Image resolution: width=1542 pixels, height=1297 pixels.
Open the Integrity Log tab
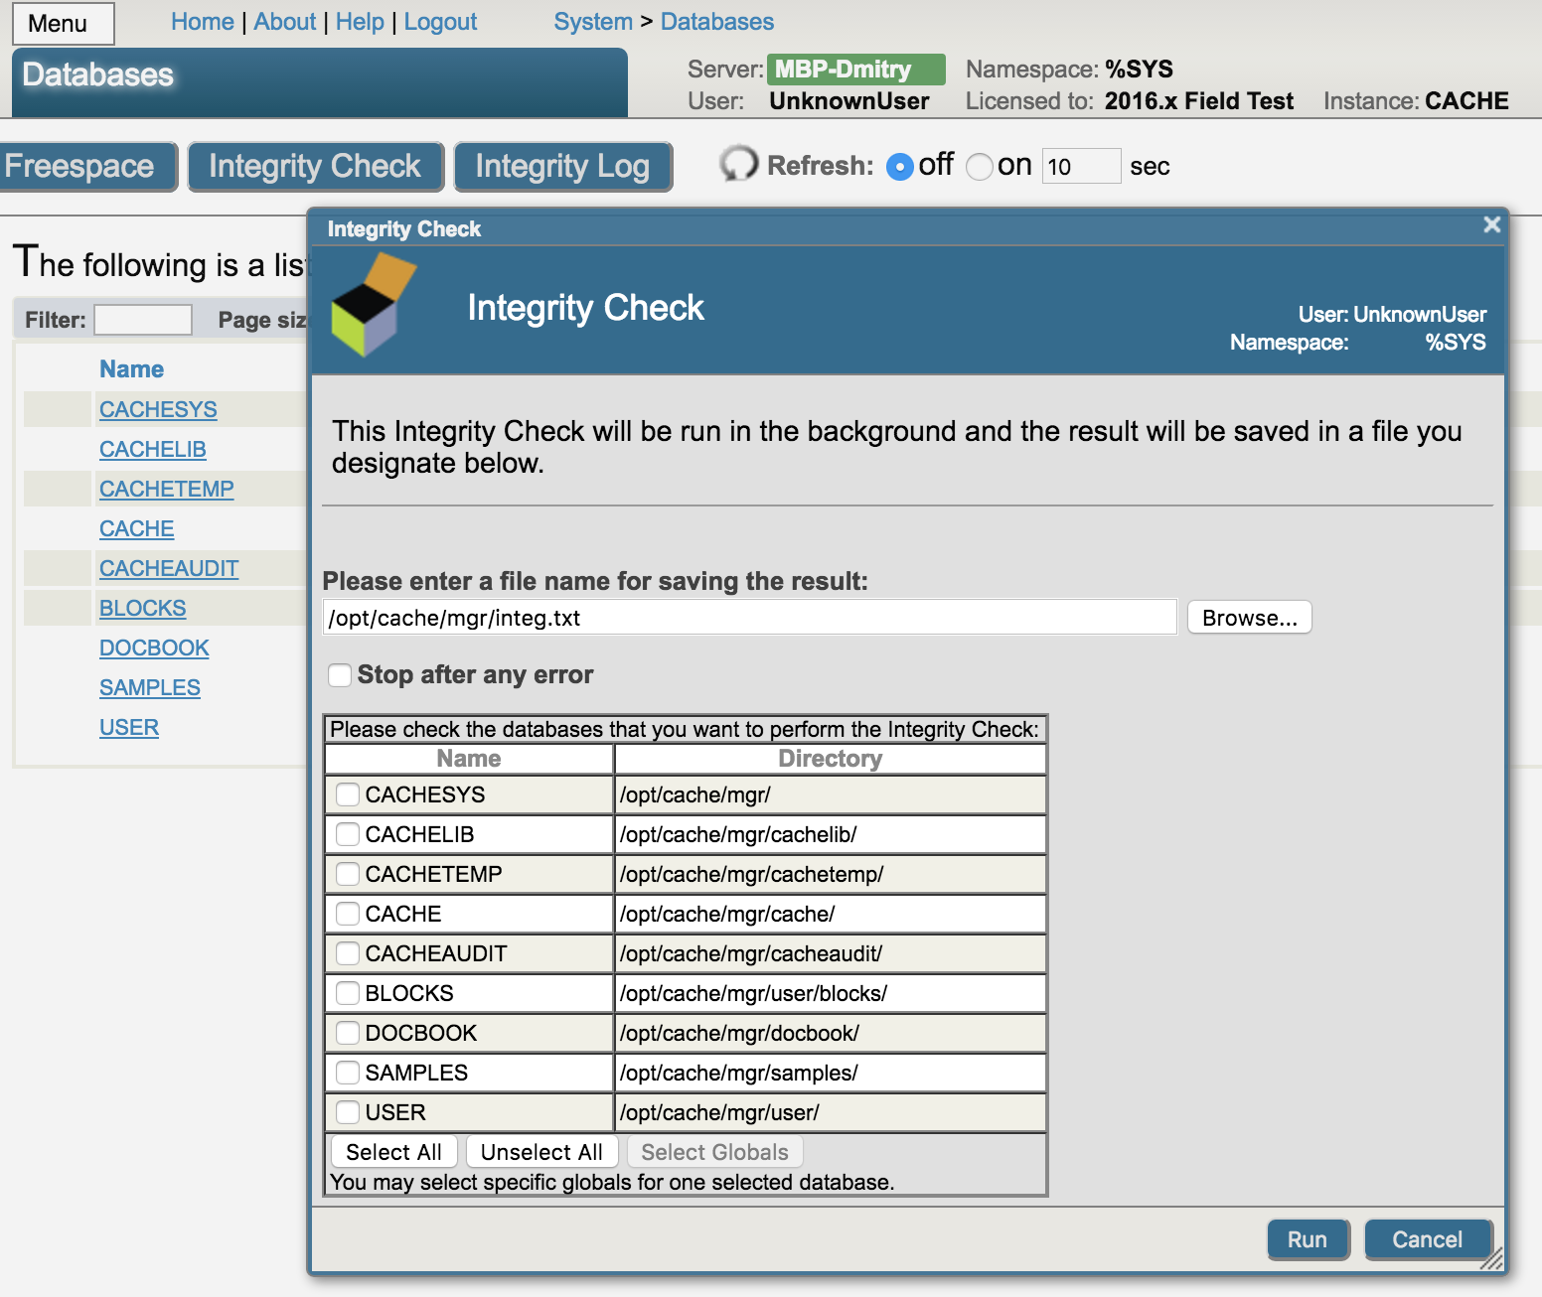point(562,167)
